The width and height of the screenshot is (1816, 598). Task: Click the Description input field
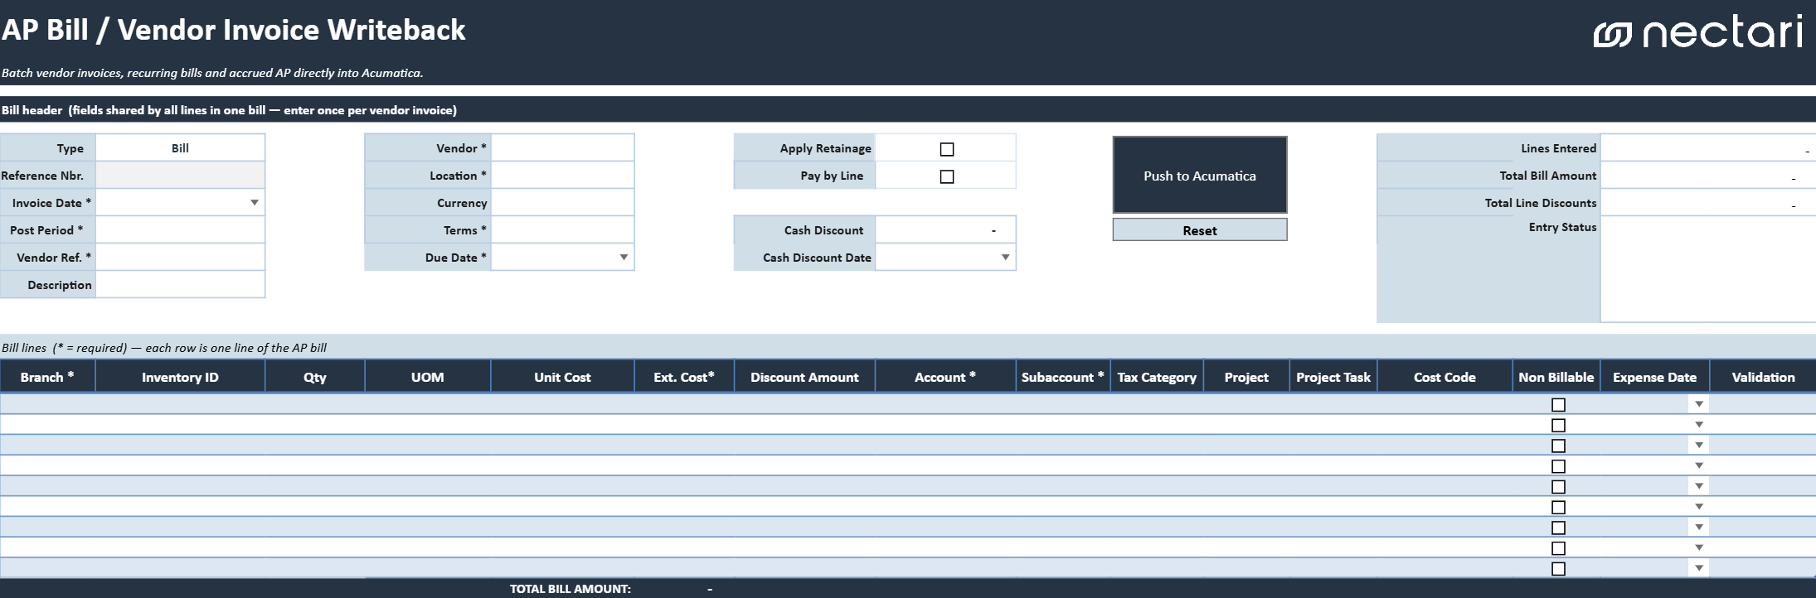(180, 285)
